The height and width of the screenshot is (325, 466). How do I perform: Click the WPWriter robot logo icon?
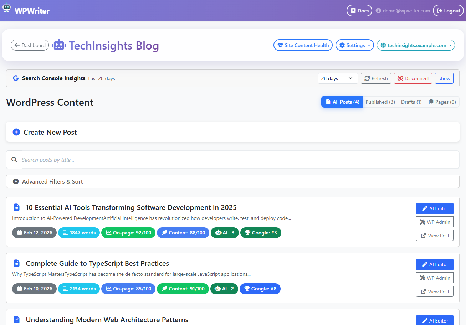7,8
